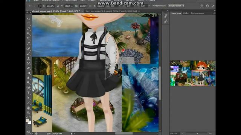Open the Инфо panel tab
Screen dimensions: 241x135
(x=186, y=13)
